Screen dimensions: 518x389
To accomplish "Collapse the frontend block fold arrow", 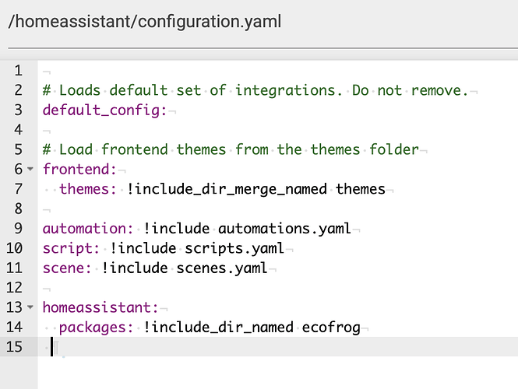I will tap(30, 170).
